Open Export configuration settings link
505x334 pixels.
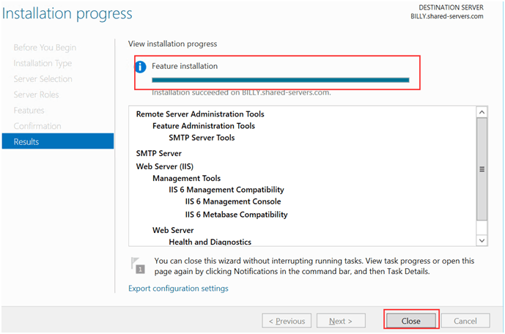pyautogui.click(x=178, y=289)
